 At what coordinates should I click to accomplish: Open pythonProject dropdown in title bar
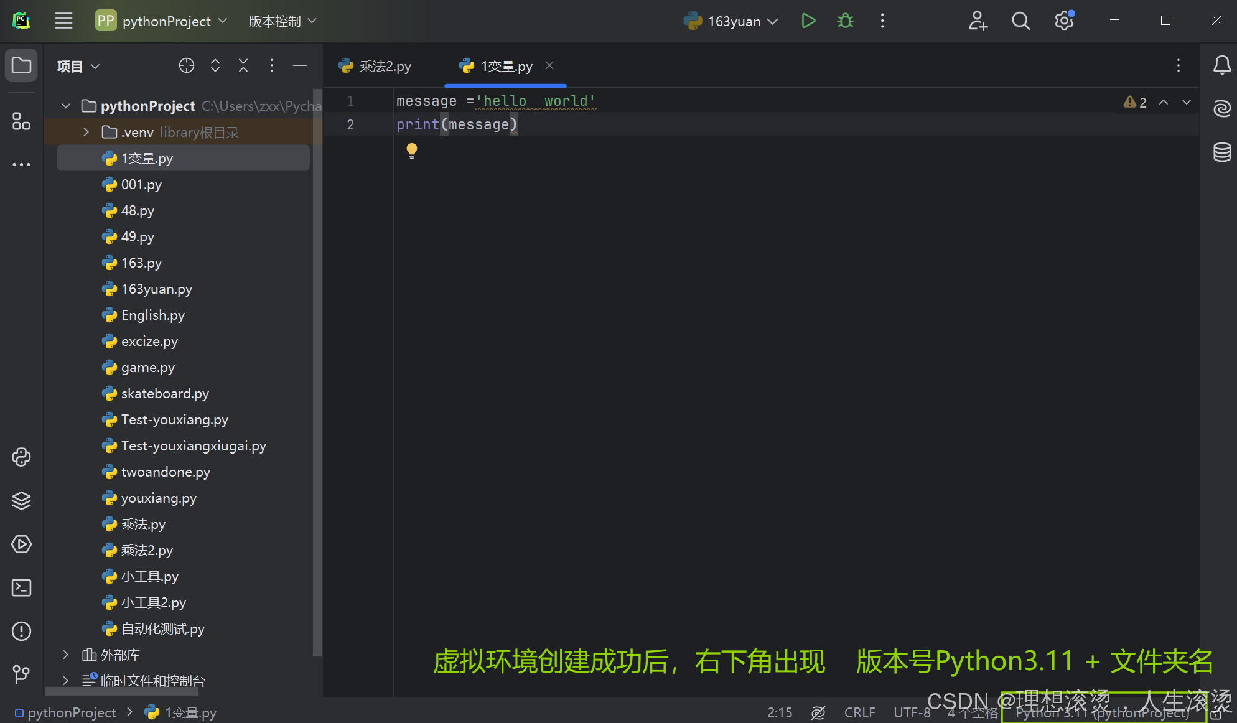(162, 21)
